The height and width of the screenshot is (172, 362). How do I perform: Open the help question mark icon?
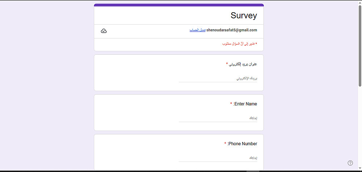click(x=350, y=163)
